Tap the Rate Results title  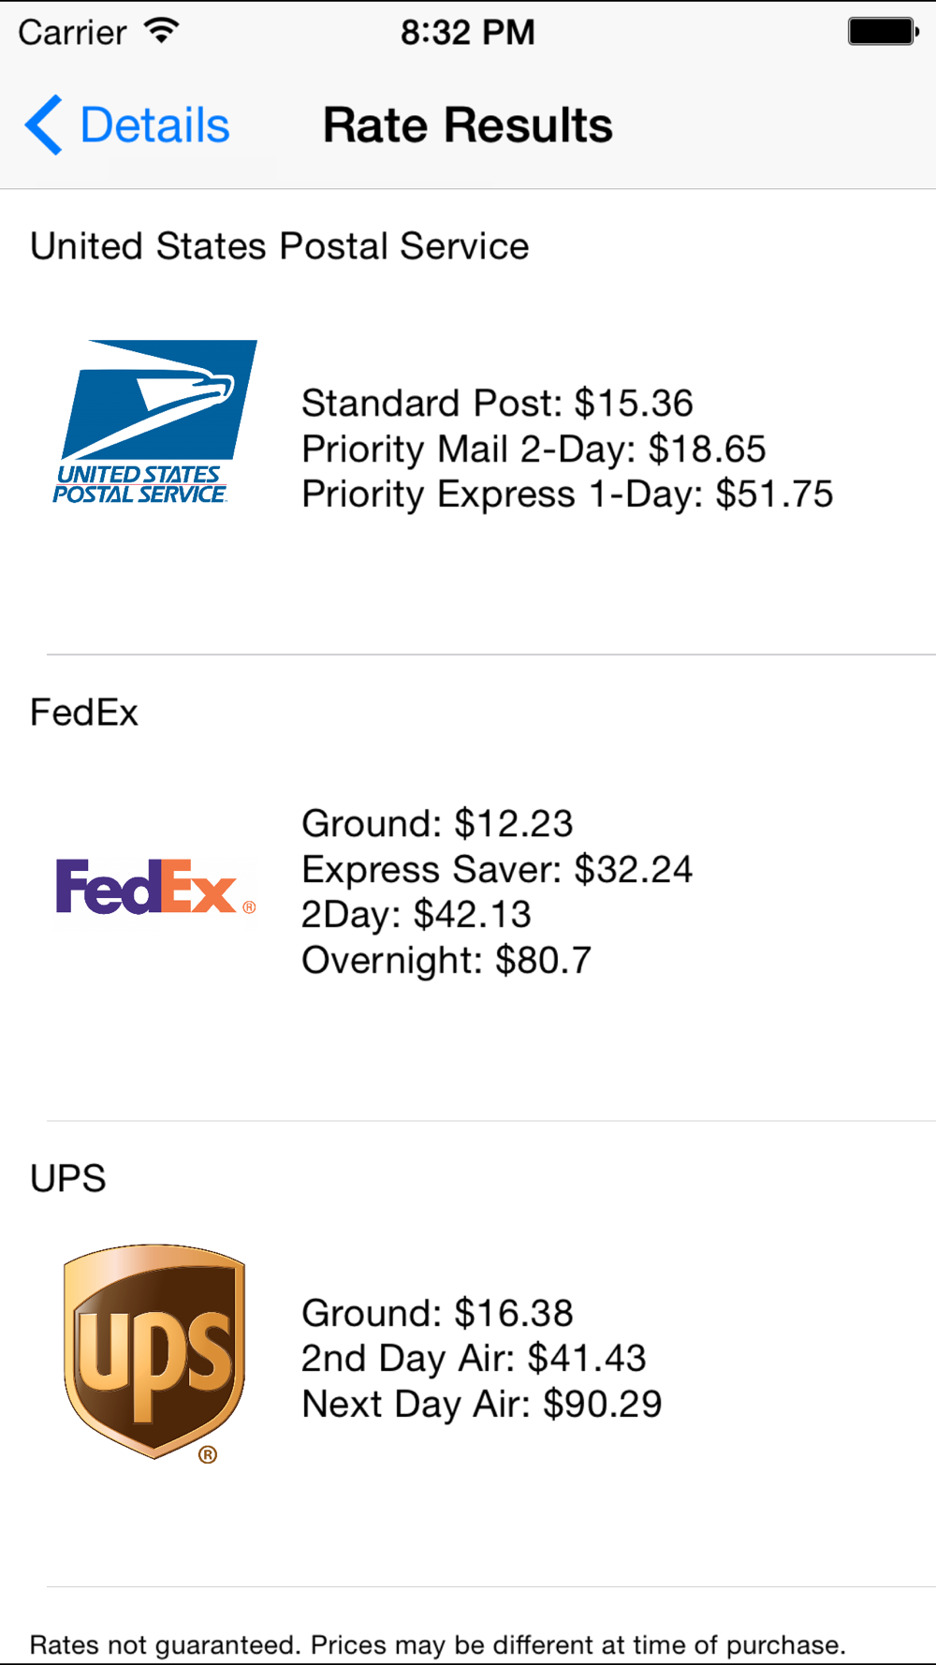[468, 125]
